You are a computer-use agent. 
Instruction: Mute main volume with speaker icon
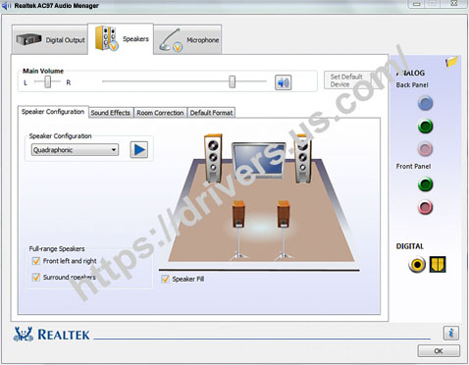point(283,82)
